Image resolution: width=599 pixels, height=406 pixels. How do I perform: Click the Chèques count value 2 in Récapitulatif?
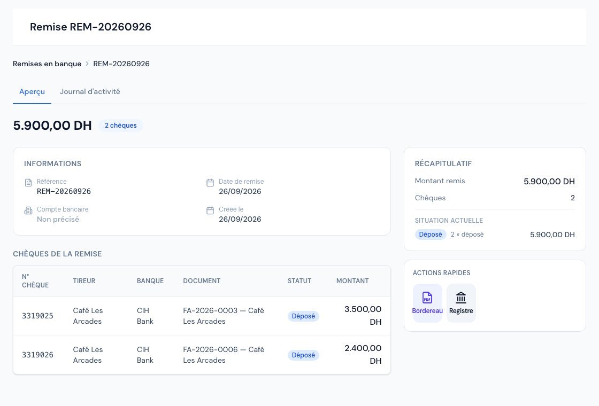click(x=573, y=198)
